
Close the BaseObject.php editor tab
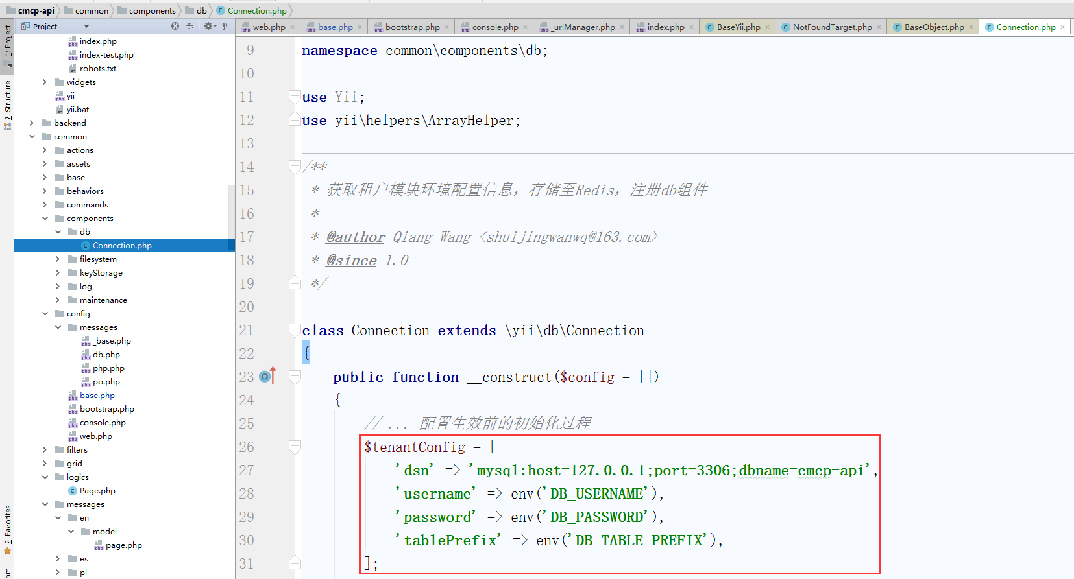click(x=971, y=27)
